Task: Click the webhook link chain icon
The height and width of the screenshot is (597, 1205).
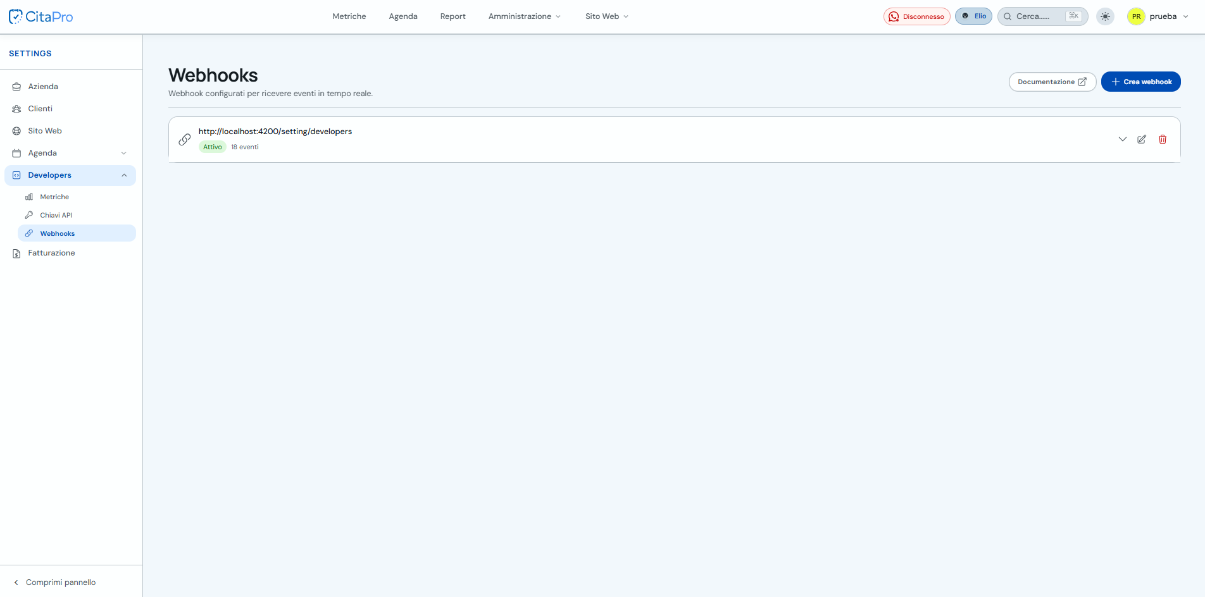Action: (x=185, y=139)
